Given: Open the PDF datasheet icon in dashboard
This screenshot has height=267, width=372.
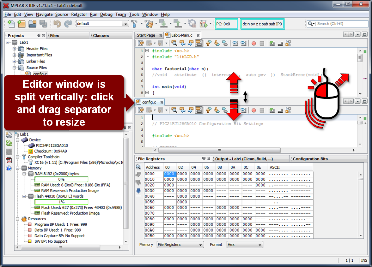Looking at the screenshot, I should [x=9, y=160].
